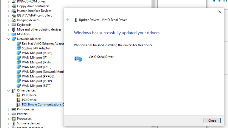Expand the Monitors category
The height and width of the screenshot is (128, 228).
tap(8, 34)
